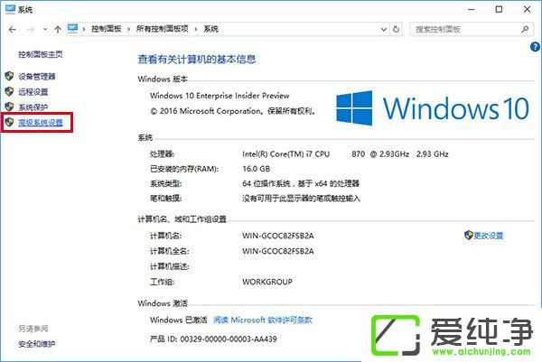This screenshot has width=542, height=362.
Task: Select 控制面板 breadcrumb in address bar
Action: click(106, 29)
